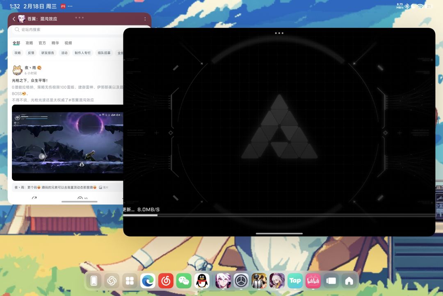Click the search magnifier icon in forum
Screen dimensions: 443x296
click(x=17, y=30)
